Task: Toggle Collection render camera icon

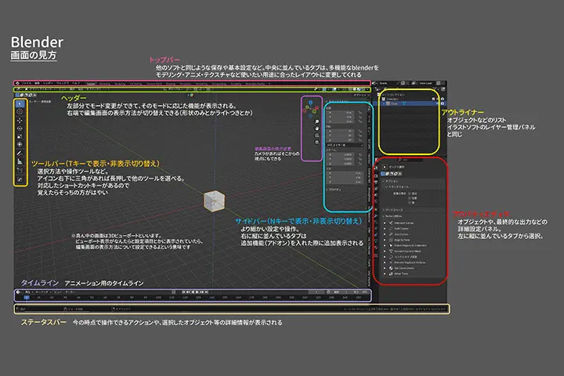Action: [x=443, y=99]
